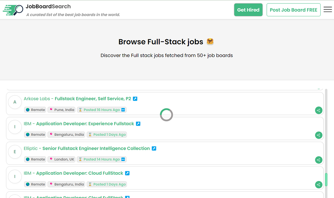Open Application Developer: Cloud FullStack link
Viewport: 334px width, 198px height.
[79, 173]
